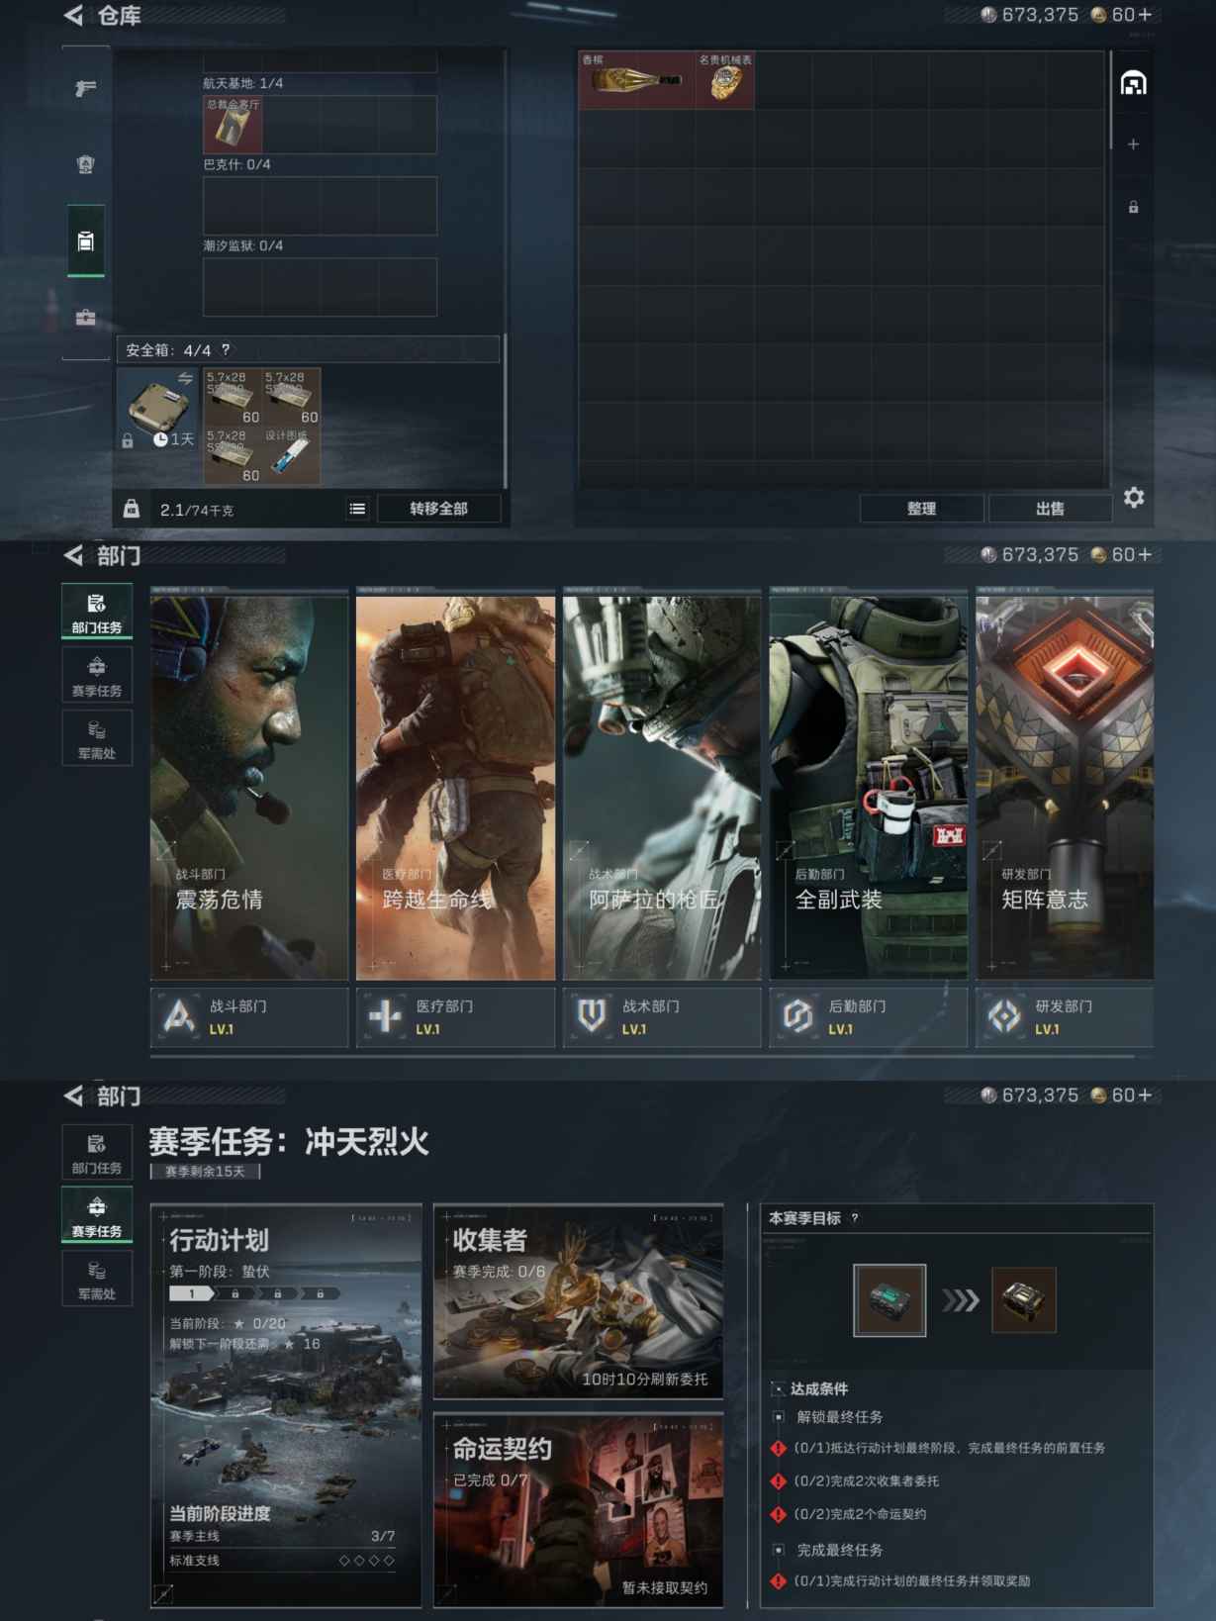Click the square marker beside 解锁最终任务

point(779,1417)
